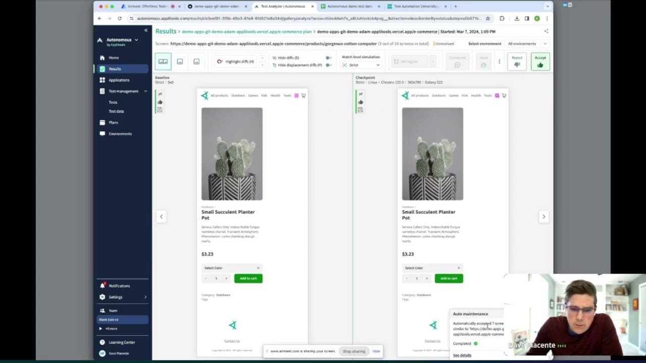Open Test data under Test management
Image resolution: width=646 pixels, height=363 pixels.
[x=116, y=111]
